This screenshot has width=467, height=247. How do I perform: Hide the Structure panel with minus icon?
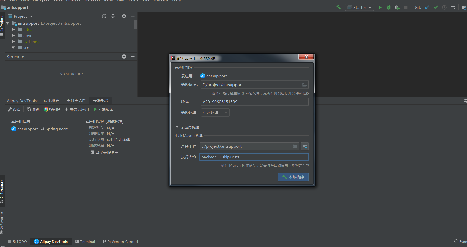point(133,57)
